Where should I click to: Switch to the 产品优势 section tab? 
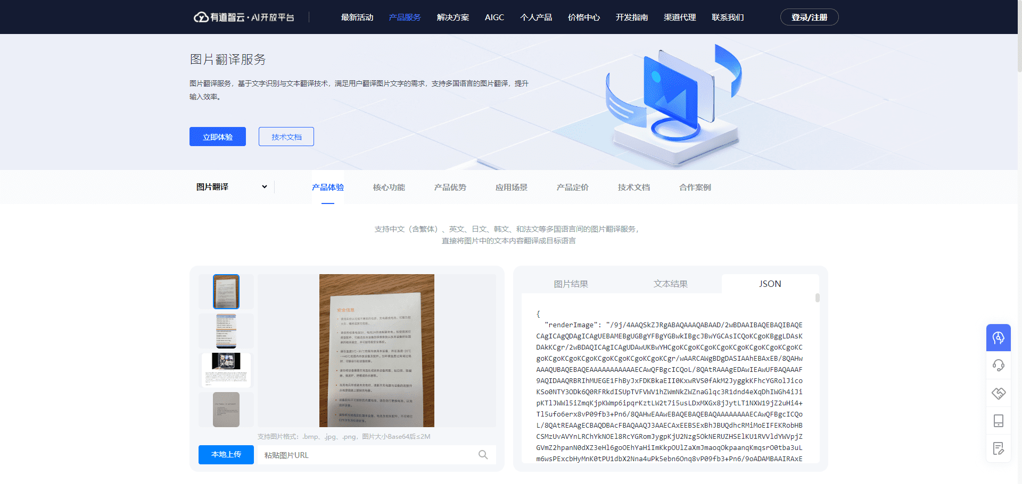(x=450, y=188)
